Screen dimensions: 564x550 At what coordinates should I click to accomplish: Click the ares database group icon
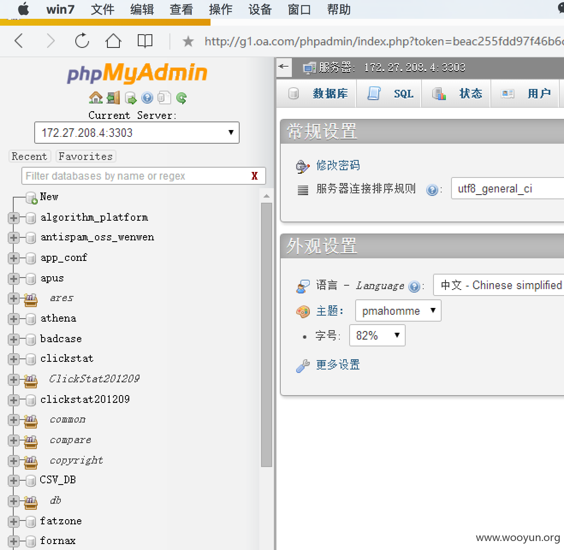pyautogui.click(x=30, y=299)
